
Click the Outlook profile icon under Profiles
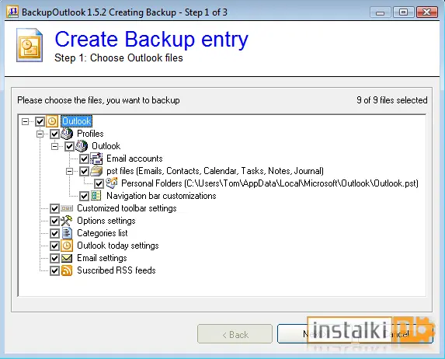pos(82,146)
